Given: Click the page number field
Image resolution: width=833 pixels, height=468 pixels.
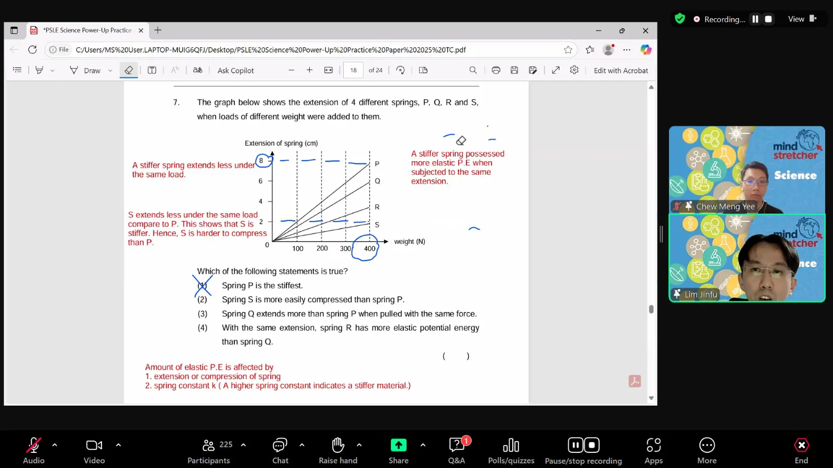Looking at the screenshot, I should tap(354, 70).
